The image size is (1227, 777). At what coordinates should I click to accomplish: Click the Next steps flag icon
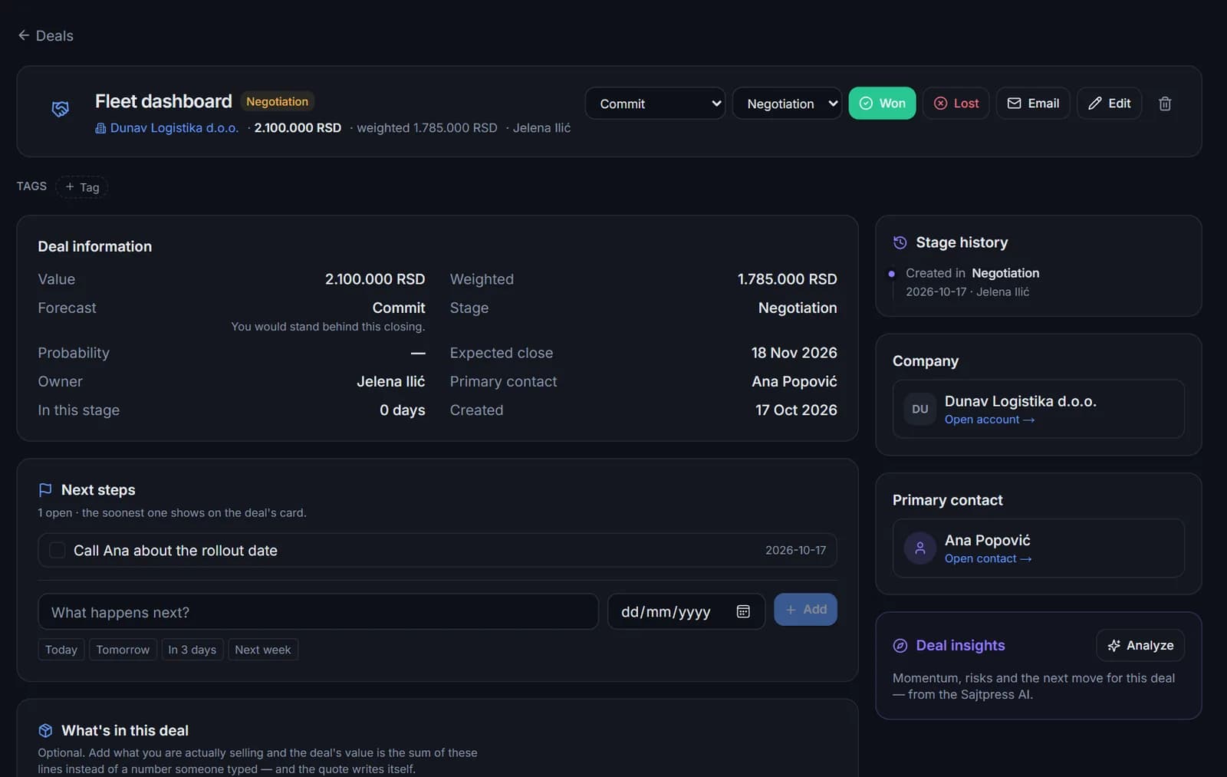point(45,489)
